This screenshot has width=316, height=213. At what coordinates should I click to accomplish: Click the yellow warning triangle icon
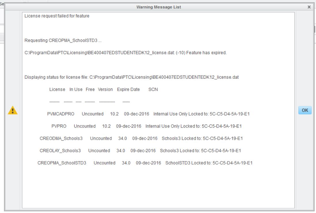point(13,110)
